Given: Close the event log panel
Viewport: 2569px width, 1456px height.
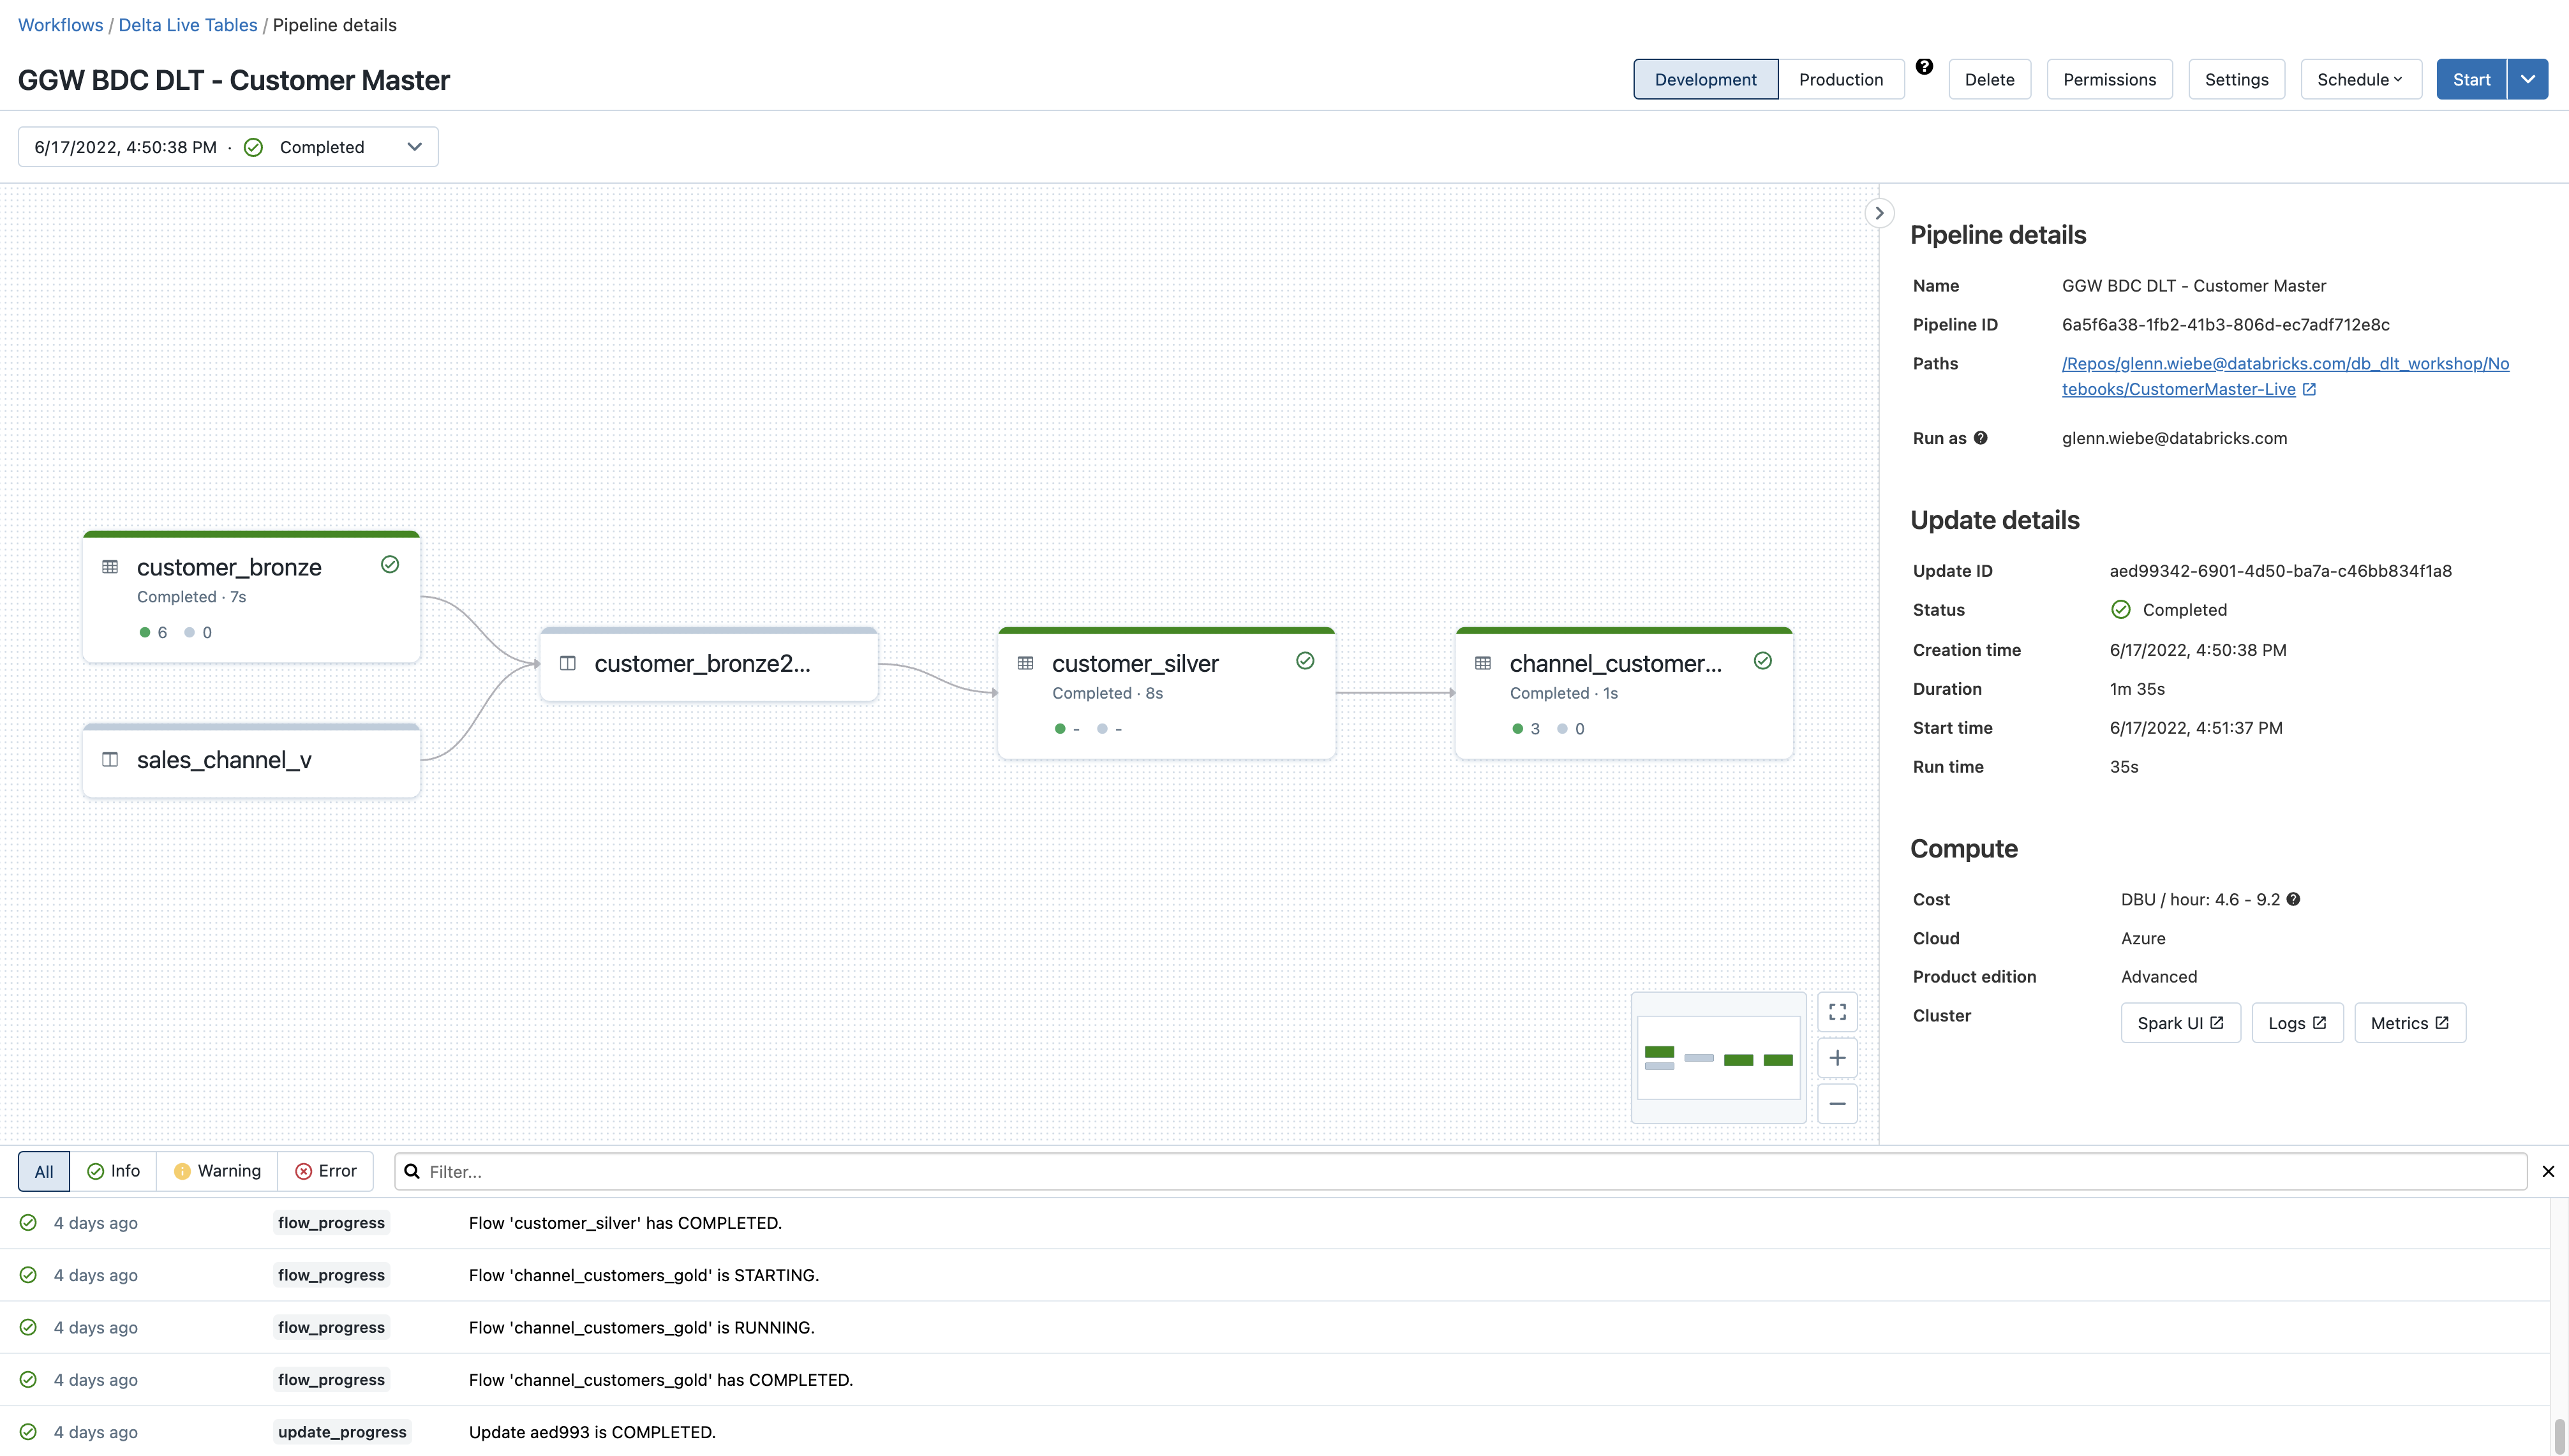Looking at the screenshot, I should 2548,1171.
